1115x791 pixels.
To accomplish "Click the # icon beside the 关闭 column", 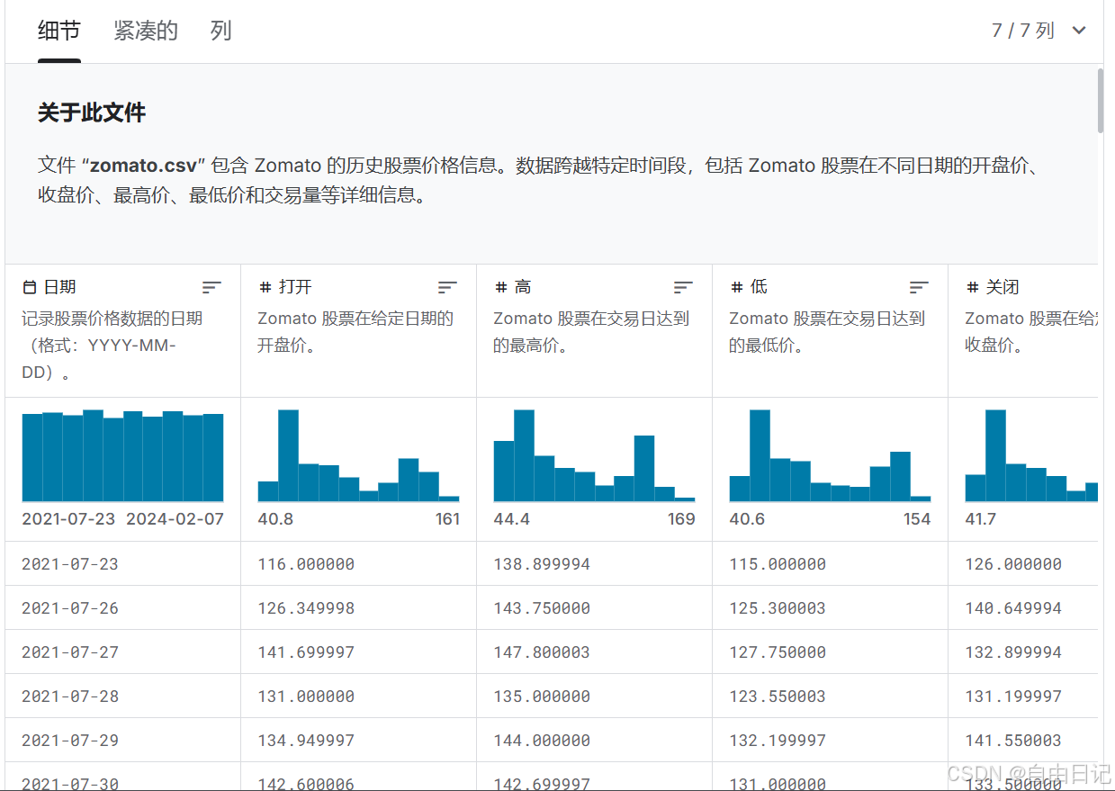I will [x=970, y=286].
